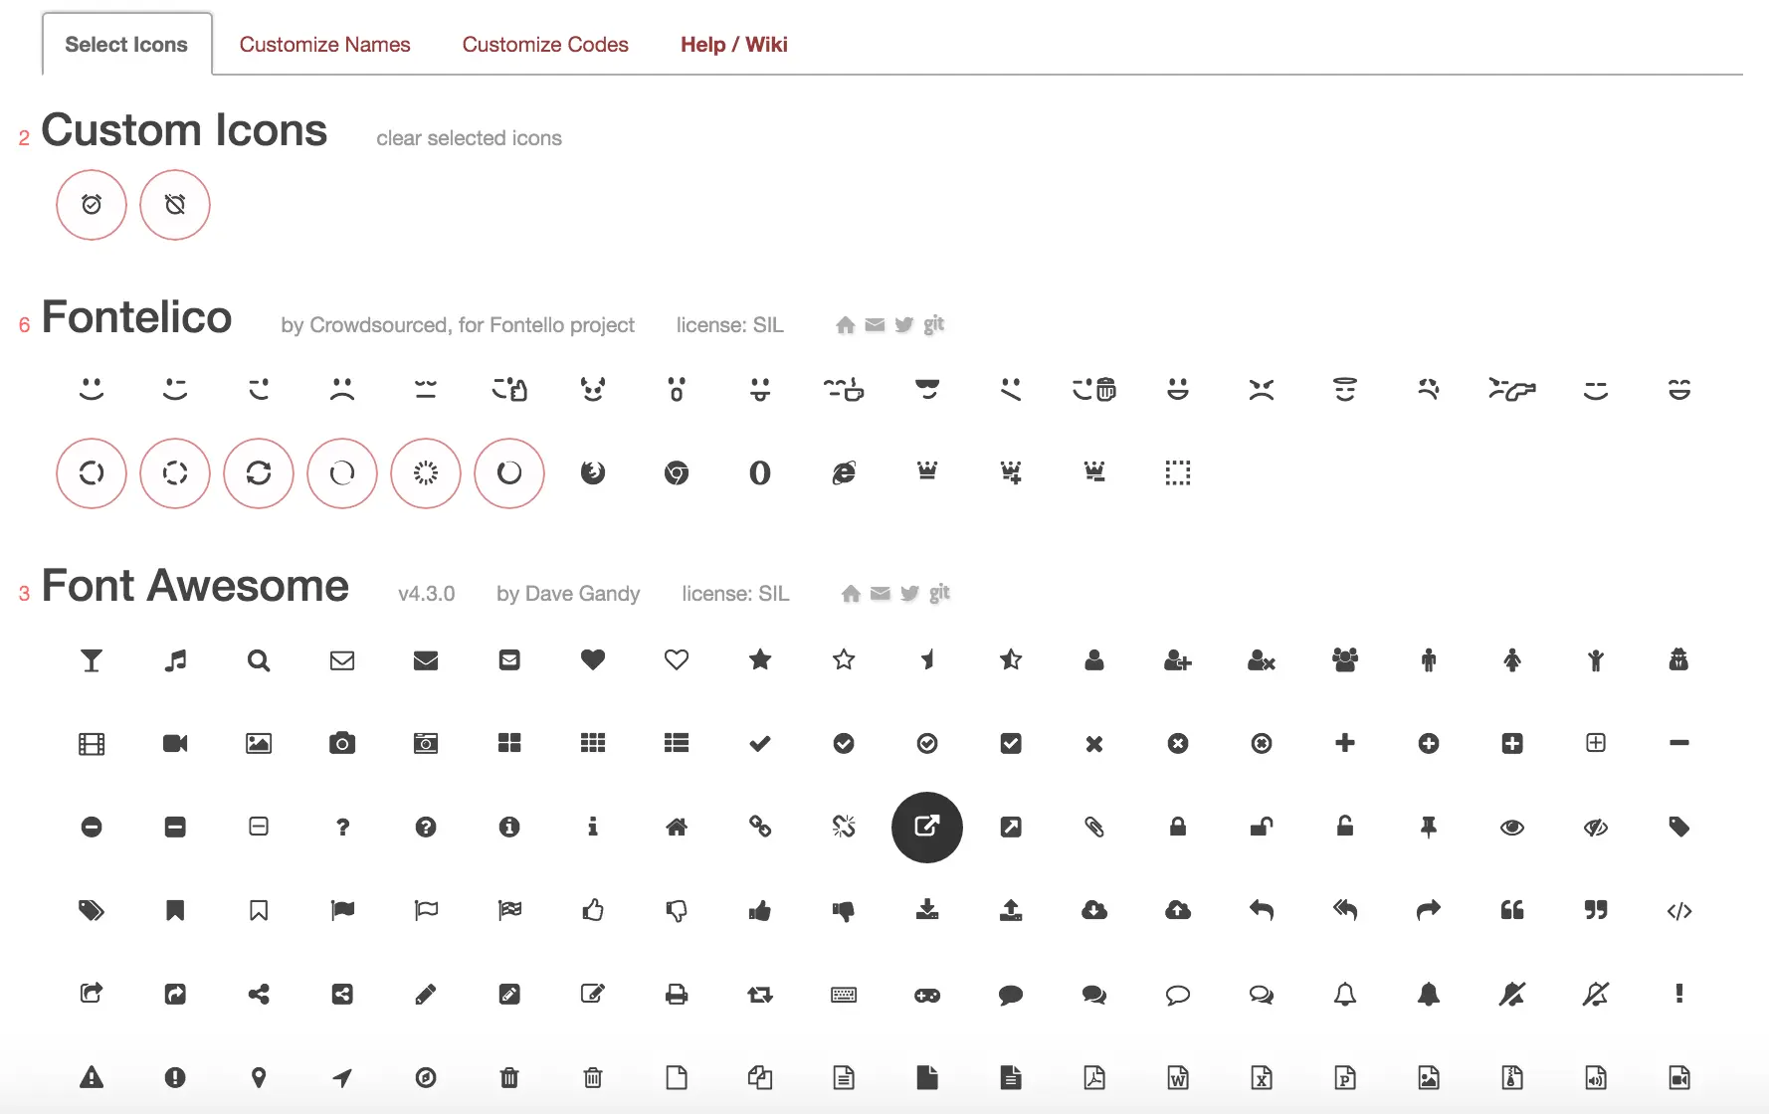
Task: Click the Custom Icons section heading
Action: coord(184,130)
